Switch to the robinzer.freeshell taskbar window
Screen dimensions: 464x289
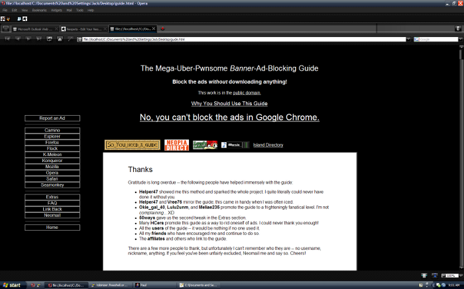point(110,285)
